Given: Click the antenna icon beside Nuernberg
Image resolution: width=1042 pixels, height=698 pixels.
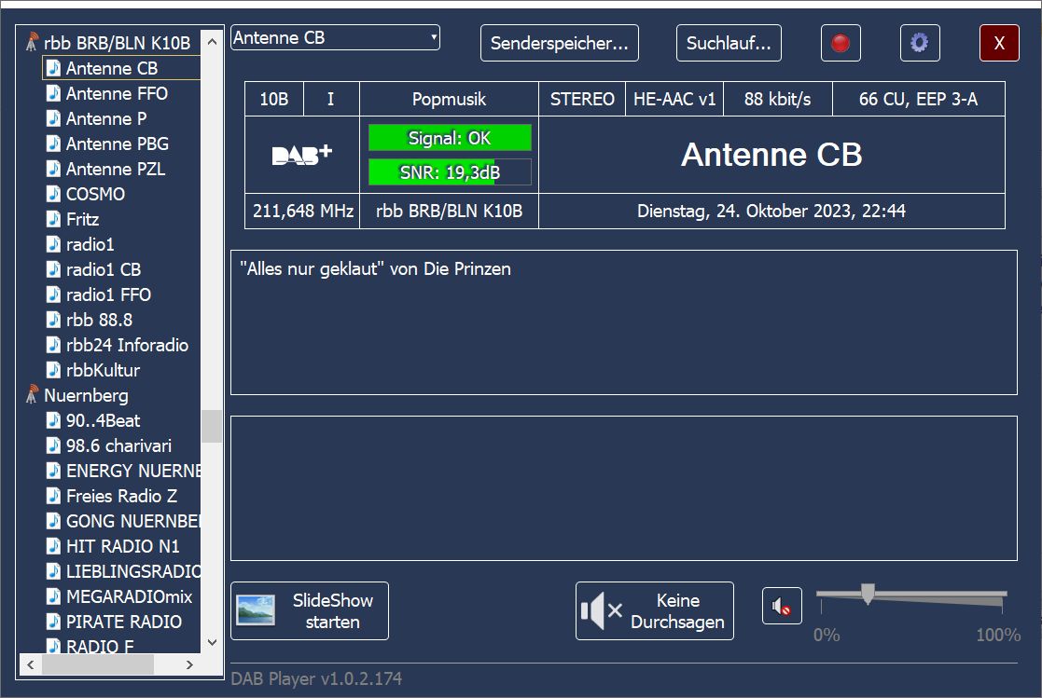Looking at the screenshot, I should (32, 395).
